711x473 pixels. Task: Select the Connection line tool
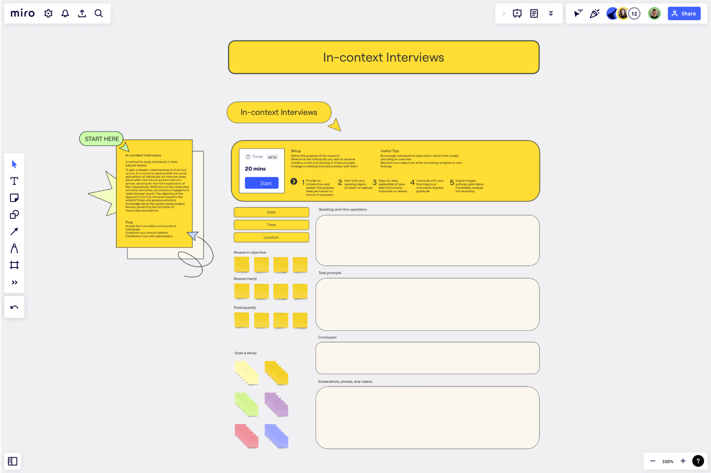14,231
